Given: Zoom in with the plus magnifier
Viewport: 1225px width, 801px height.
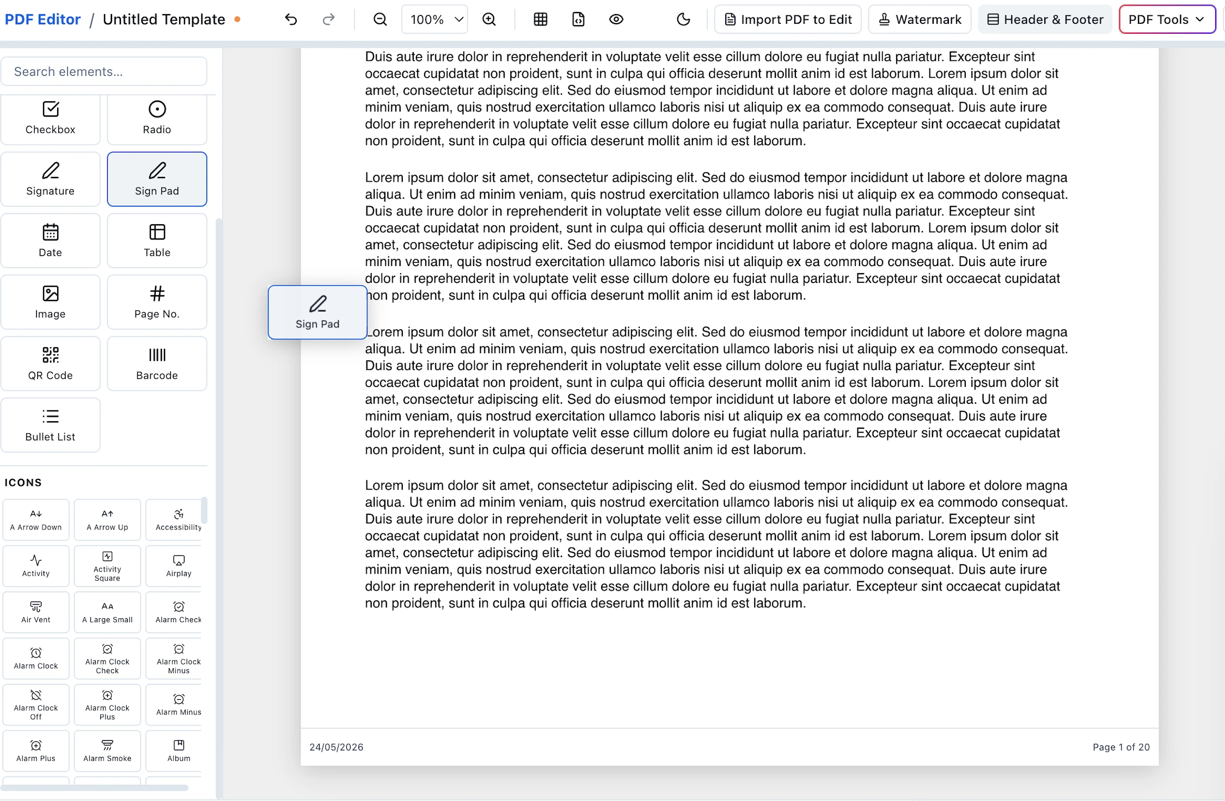Looking at the screenshot, I should point(489,20).
